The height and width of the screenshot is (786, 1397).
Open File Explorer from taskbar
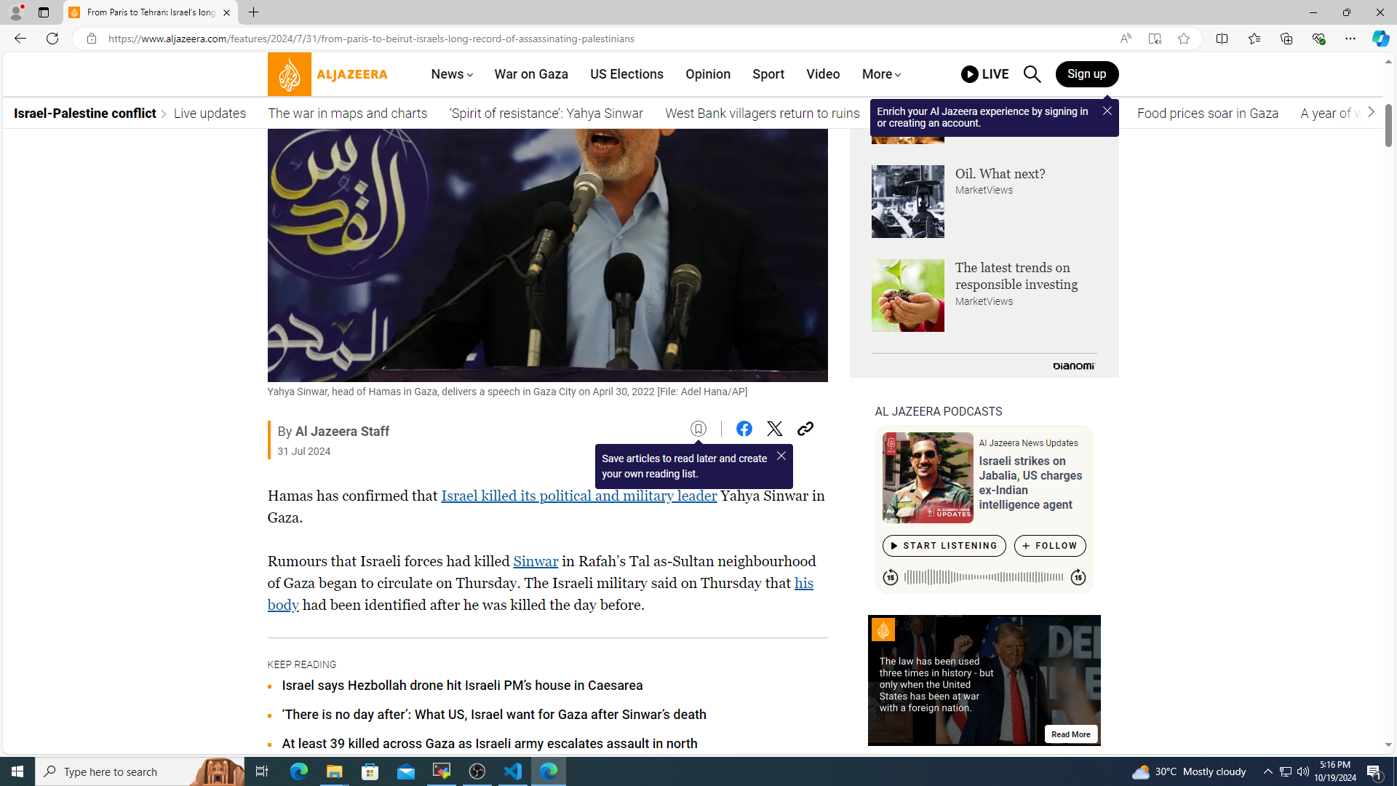pyautogui.click(x=334, y=771)
